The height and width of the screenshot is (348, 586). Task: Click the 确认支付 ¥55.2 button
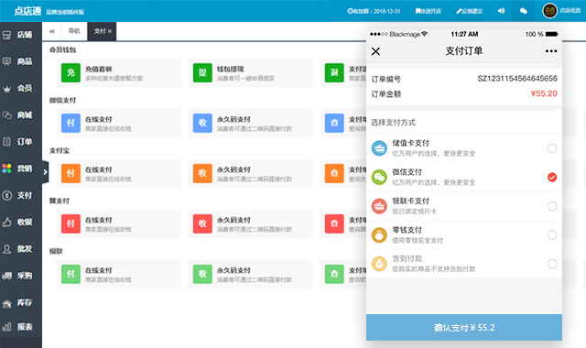pyautogui.click(x=464, y=328)
